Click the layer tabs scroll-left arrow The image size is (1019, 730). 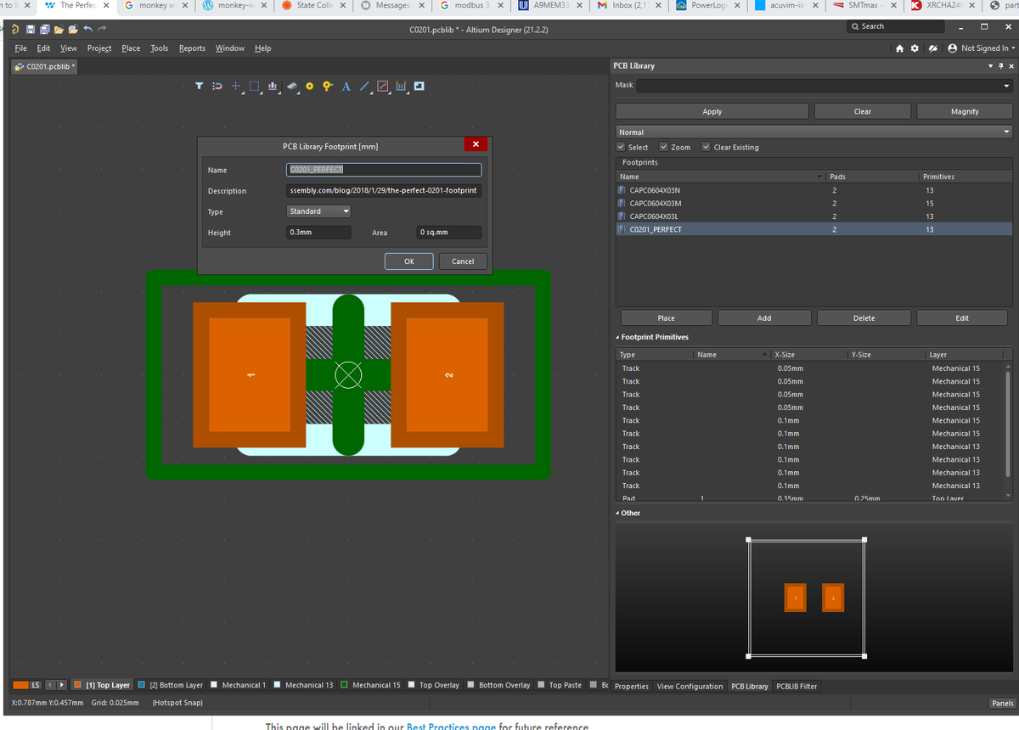point(49,685)
